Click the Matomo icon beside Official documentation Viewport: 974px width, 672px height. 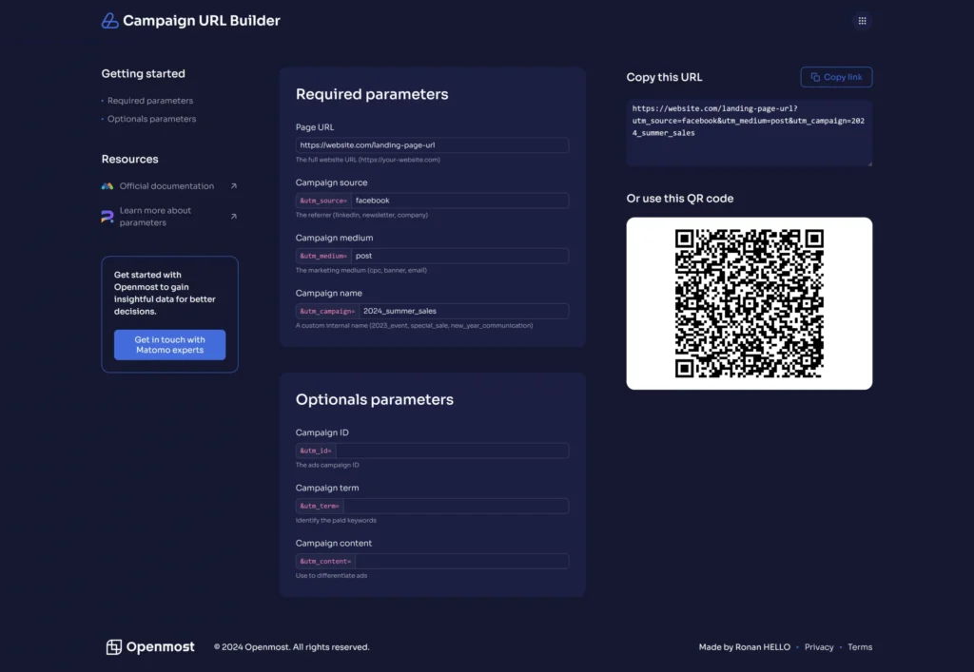pyautogui.click(x=107, y=186)
